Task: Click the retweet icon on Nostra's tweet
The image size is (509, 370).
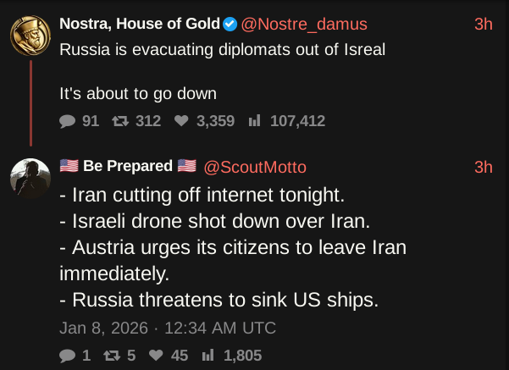Action: click(x=119, y=121)
